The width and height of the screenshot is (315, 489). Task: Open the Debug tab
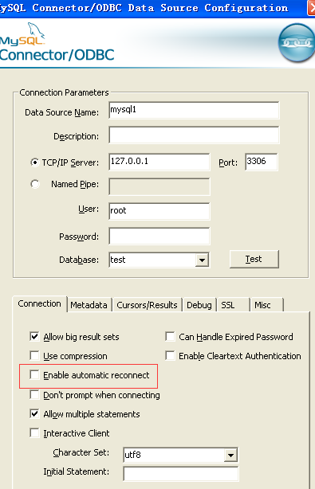pyautogui.click(x=199, y=305)
